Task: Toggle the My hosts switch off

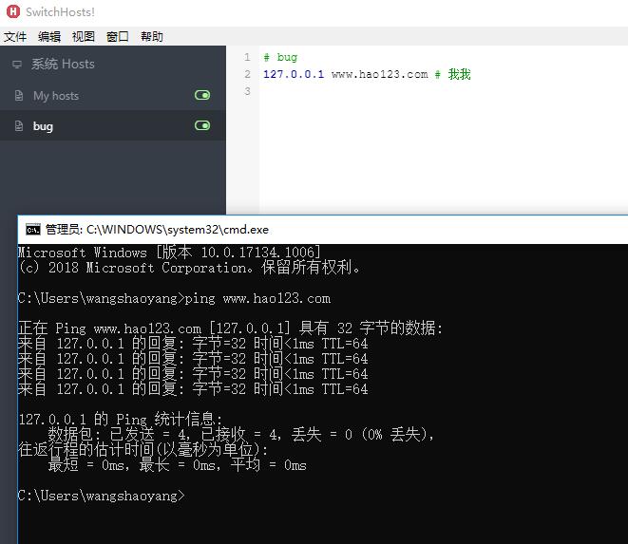Action: point(202,95)
